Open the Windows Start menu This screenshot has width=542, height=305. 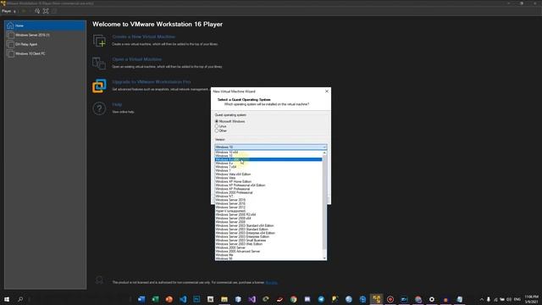[7, 299]
